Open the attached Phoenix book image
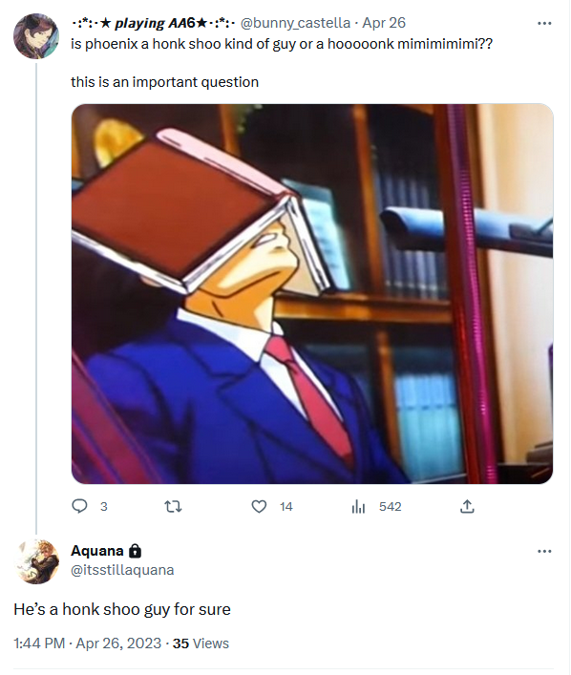This screenshot has width=571, height=675. (312, 294)
